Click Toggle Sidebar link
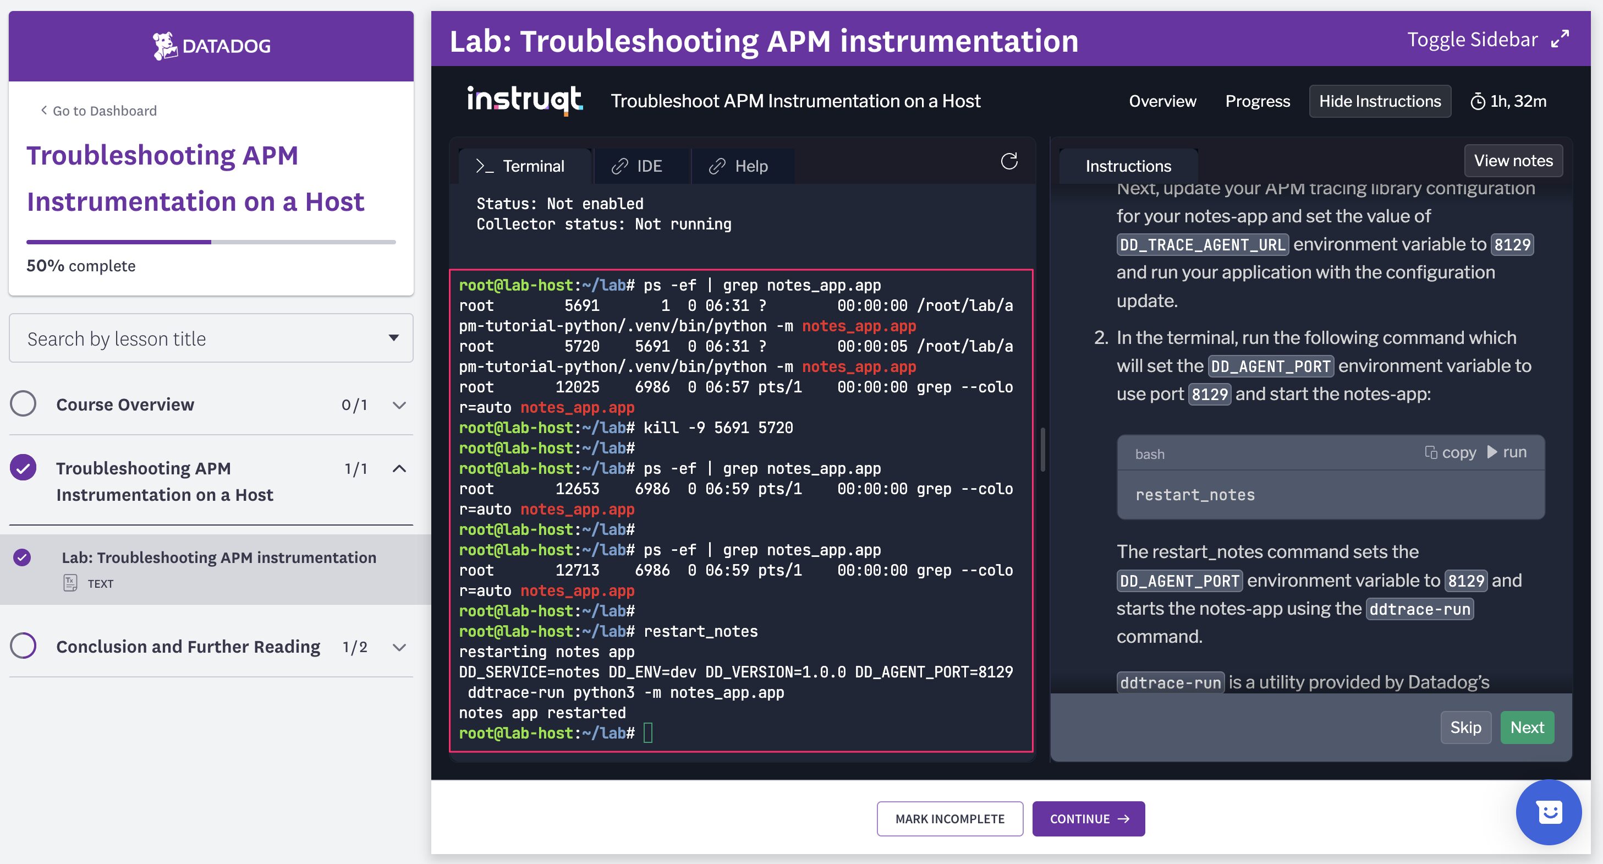 click(1472, 40)
